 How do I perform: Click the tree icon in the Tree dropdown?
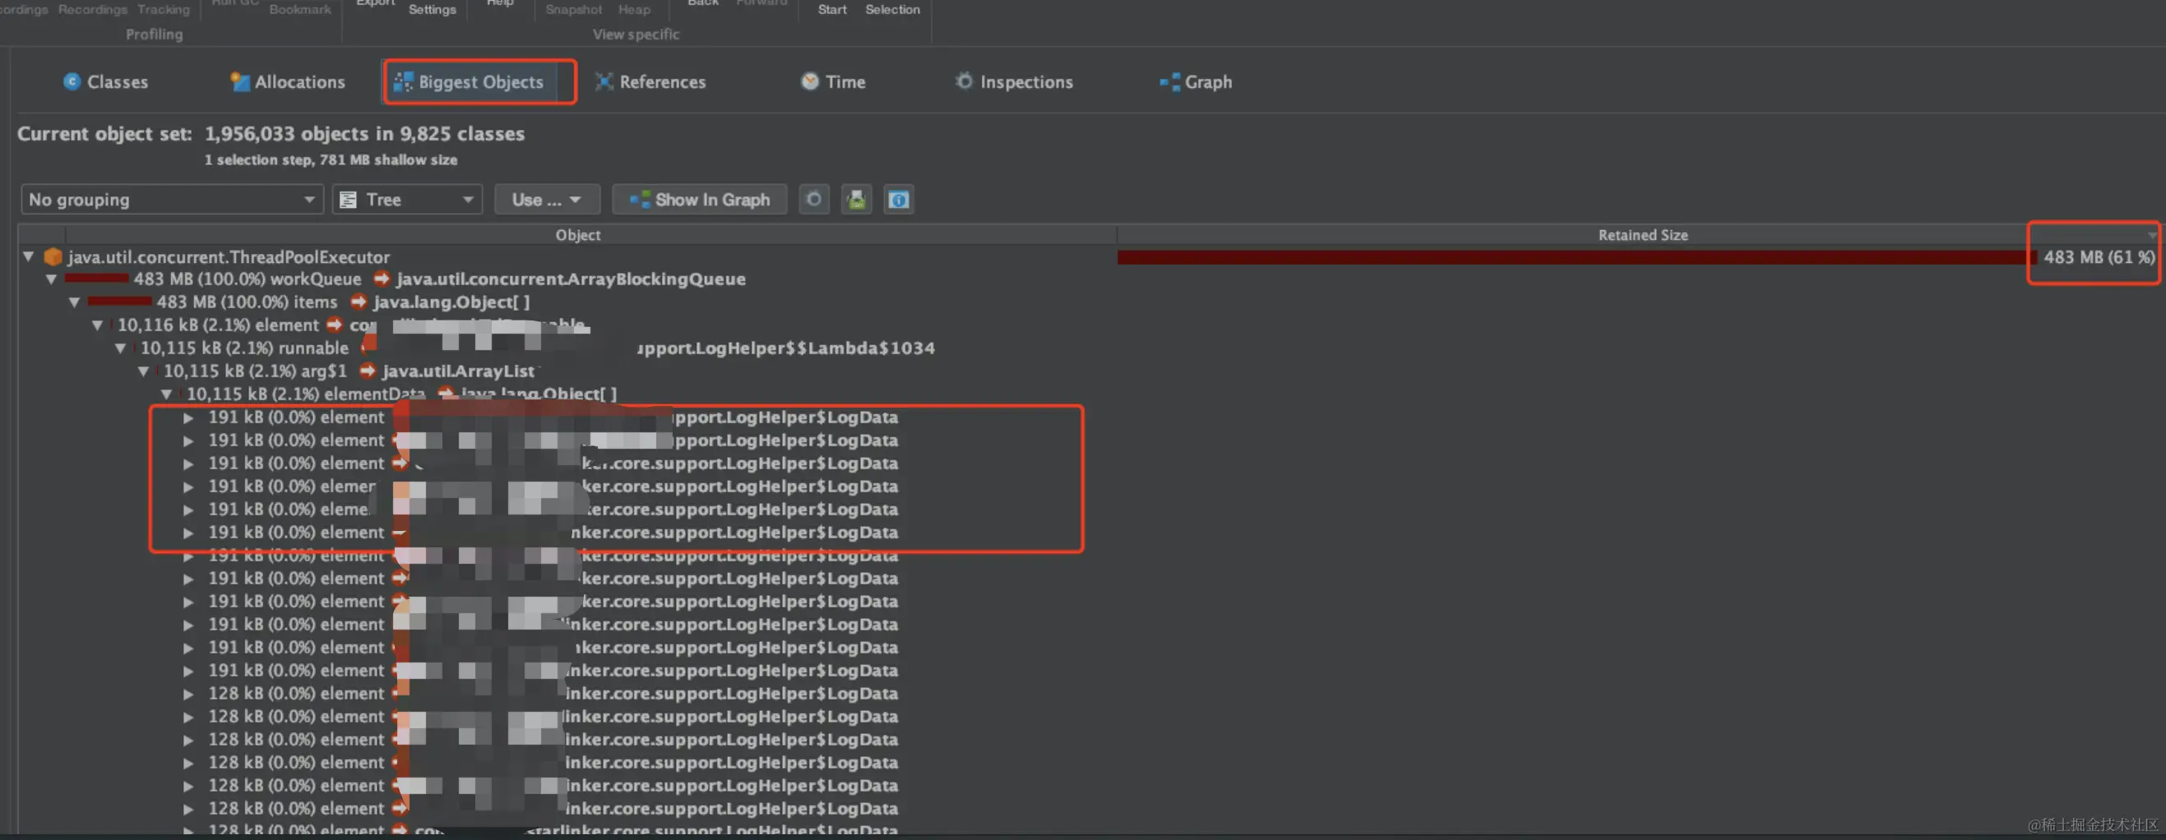(x=348, y=199)
